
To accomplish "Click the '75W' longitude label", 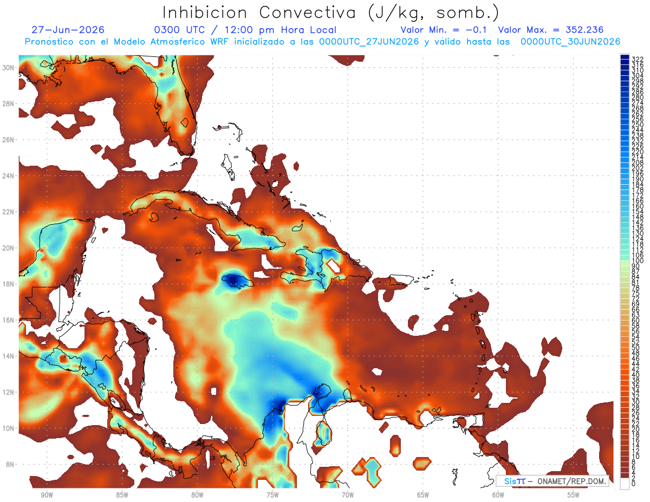I will click(272, 495).
